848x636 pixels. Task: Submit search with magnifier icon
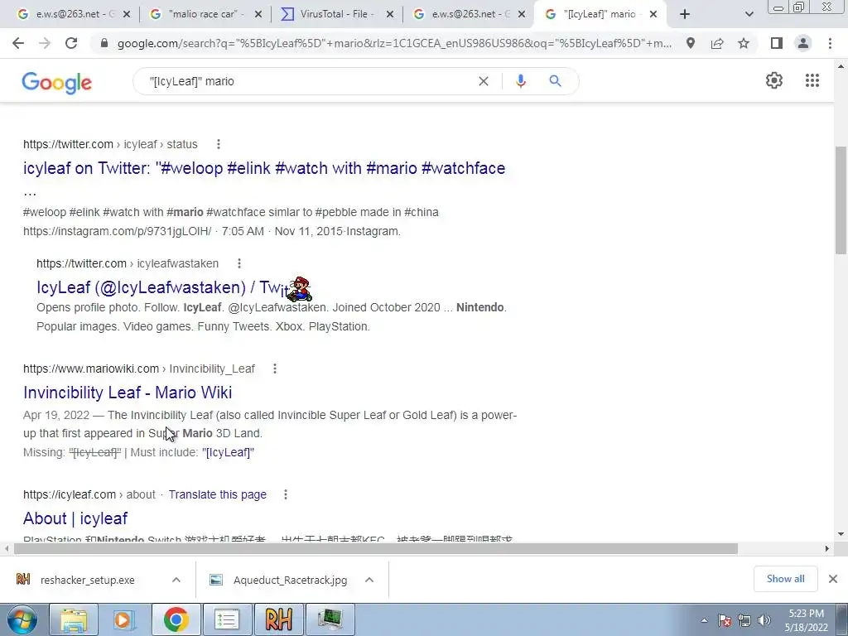(x=555, y=81)
